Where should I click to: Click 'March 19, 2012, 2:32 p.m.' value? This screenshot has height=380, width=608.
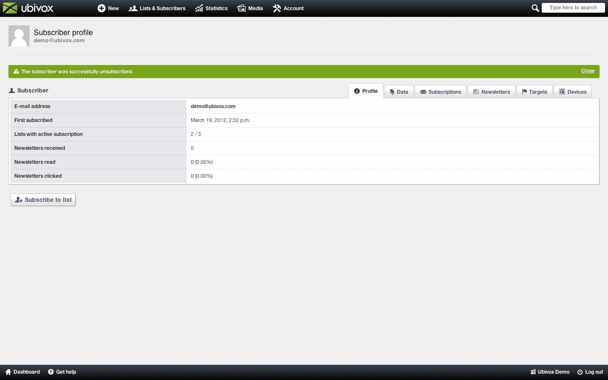(220, 120)
